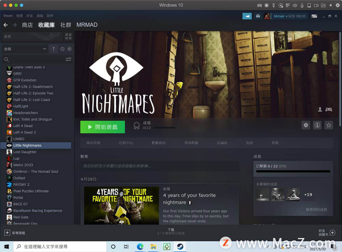Open the 指南 link
Viewport: 342px width, 252px height.
click(250, 143)
